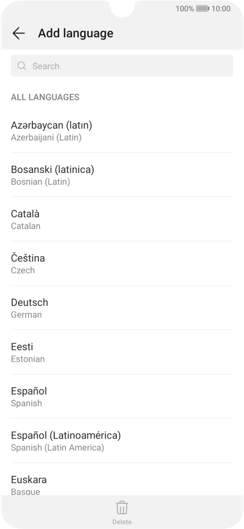The width and height of the screenshot is (244, 529).
Task: Tap the Delete trash icon
Action: coord(122,507)
